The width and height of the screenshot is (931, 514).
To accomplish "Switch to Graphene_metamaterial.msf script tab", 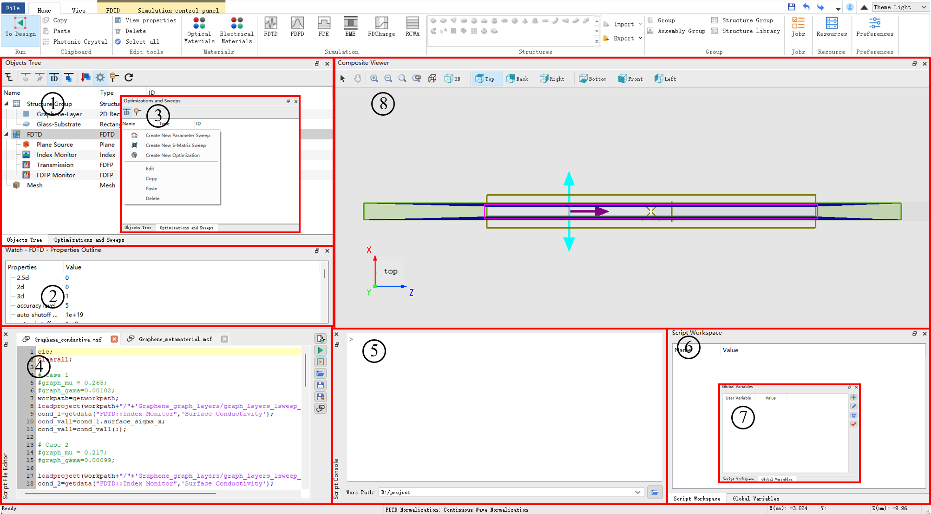I will tap(175, 339).
